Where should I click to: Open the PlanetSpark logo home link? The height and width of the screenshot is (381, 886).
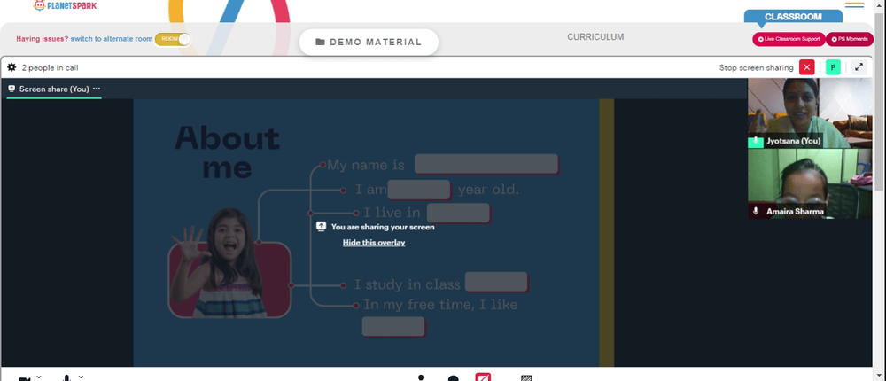[65, 5]
